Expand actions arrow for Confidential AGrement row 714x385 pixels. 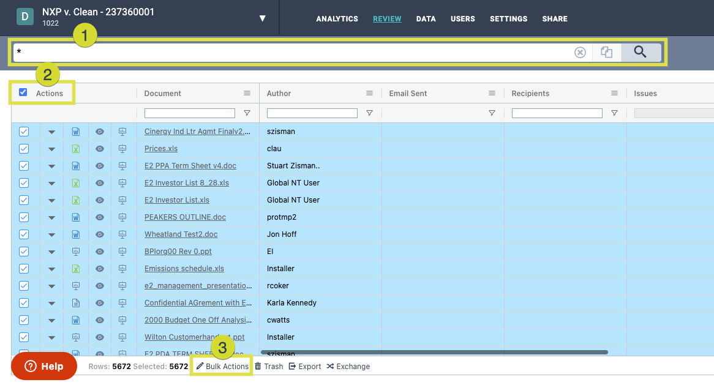coord(51,304)
